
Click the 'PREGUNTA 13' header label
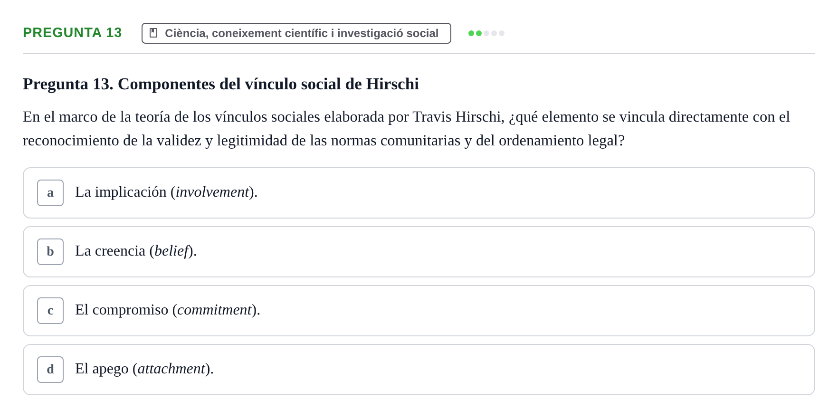click(x=72, y=33)
